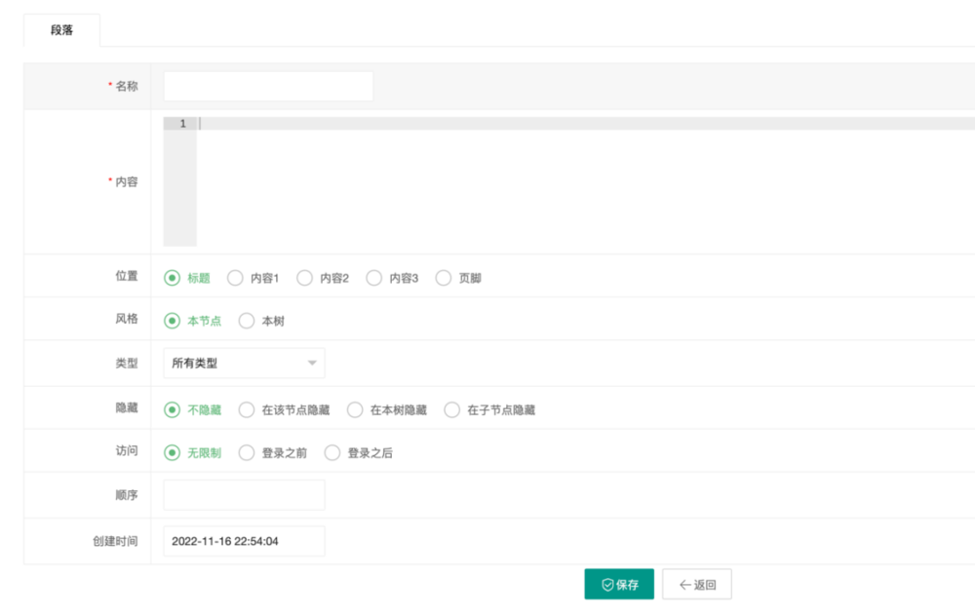The width and height of the screenshot is (975, 616).
Task: Select 不隐藏 hide option
Action: [x=173, y=410]
